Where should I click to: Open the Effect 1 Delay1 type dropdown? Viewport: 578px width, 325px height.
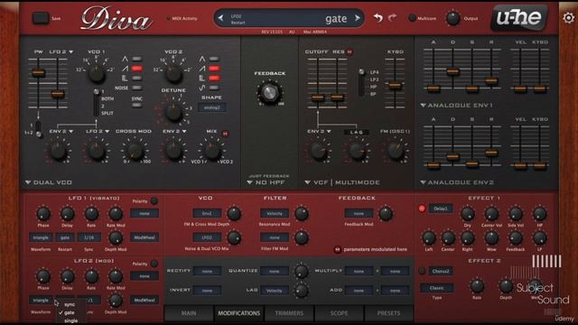[441, 209]
